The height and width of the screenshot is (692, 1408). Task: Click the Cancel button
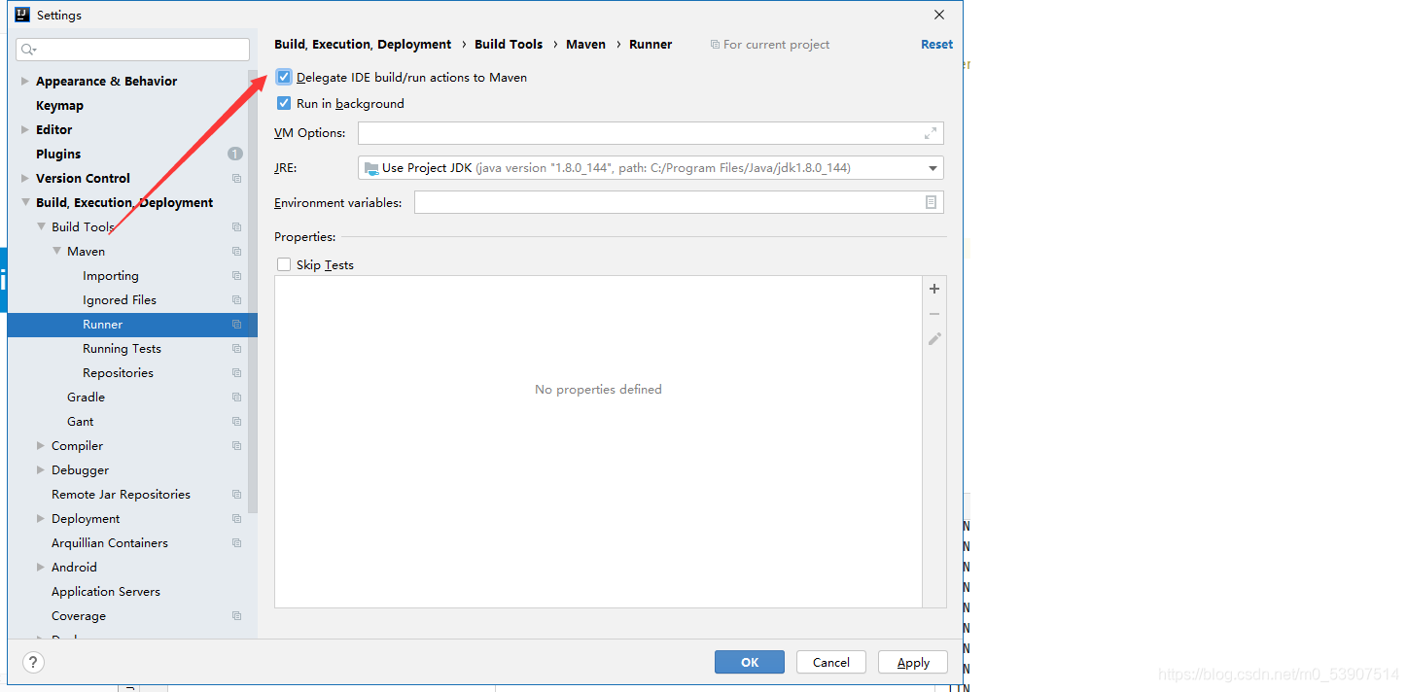831,662
